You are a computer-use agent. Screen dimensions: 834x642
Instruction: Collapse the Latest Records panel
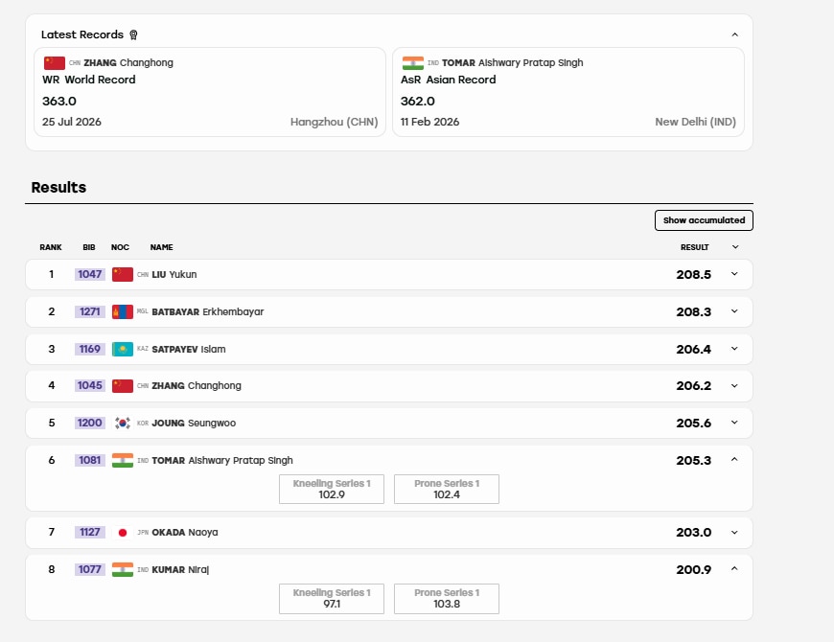click(x=734, y=34)
